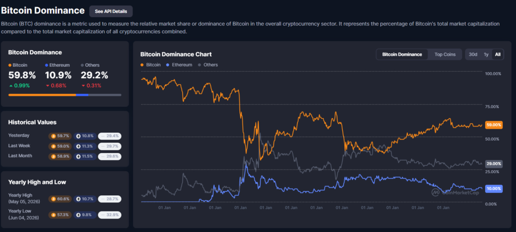Screen dimensions: 516x232
Task: Click the Others icon in the Yearly Low row
Action: tap(103, 215)
